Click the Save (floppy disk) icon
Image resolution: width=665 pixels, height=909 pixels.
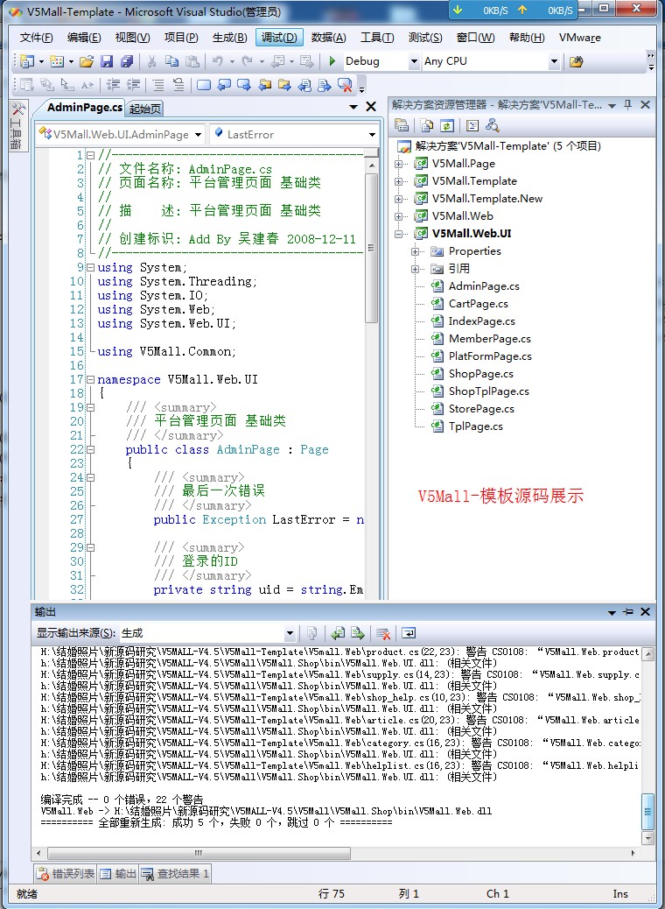point(107,61)
